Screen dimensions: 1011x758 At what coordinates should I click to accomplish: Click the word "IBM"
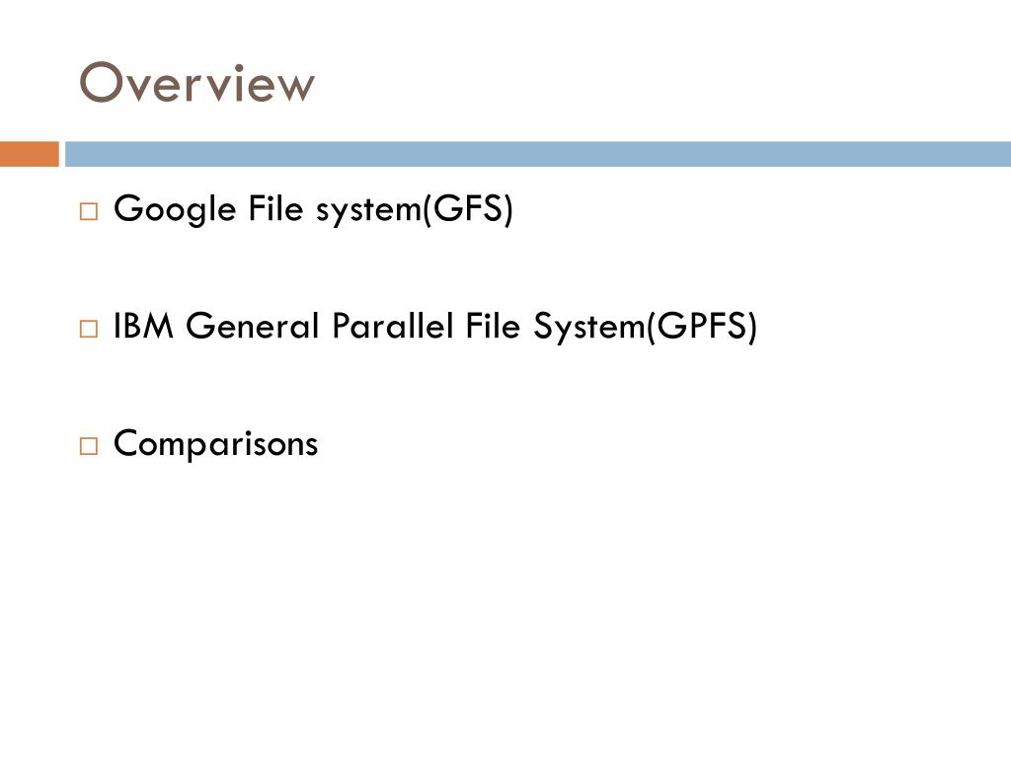pos(144,326)
